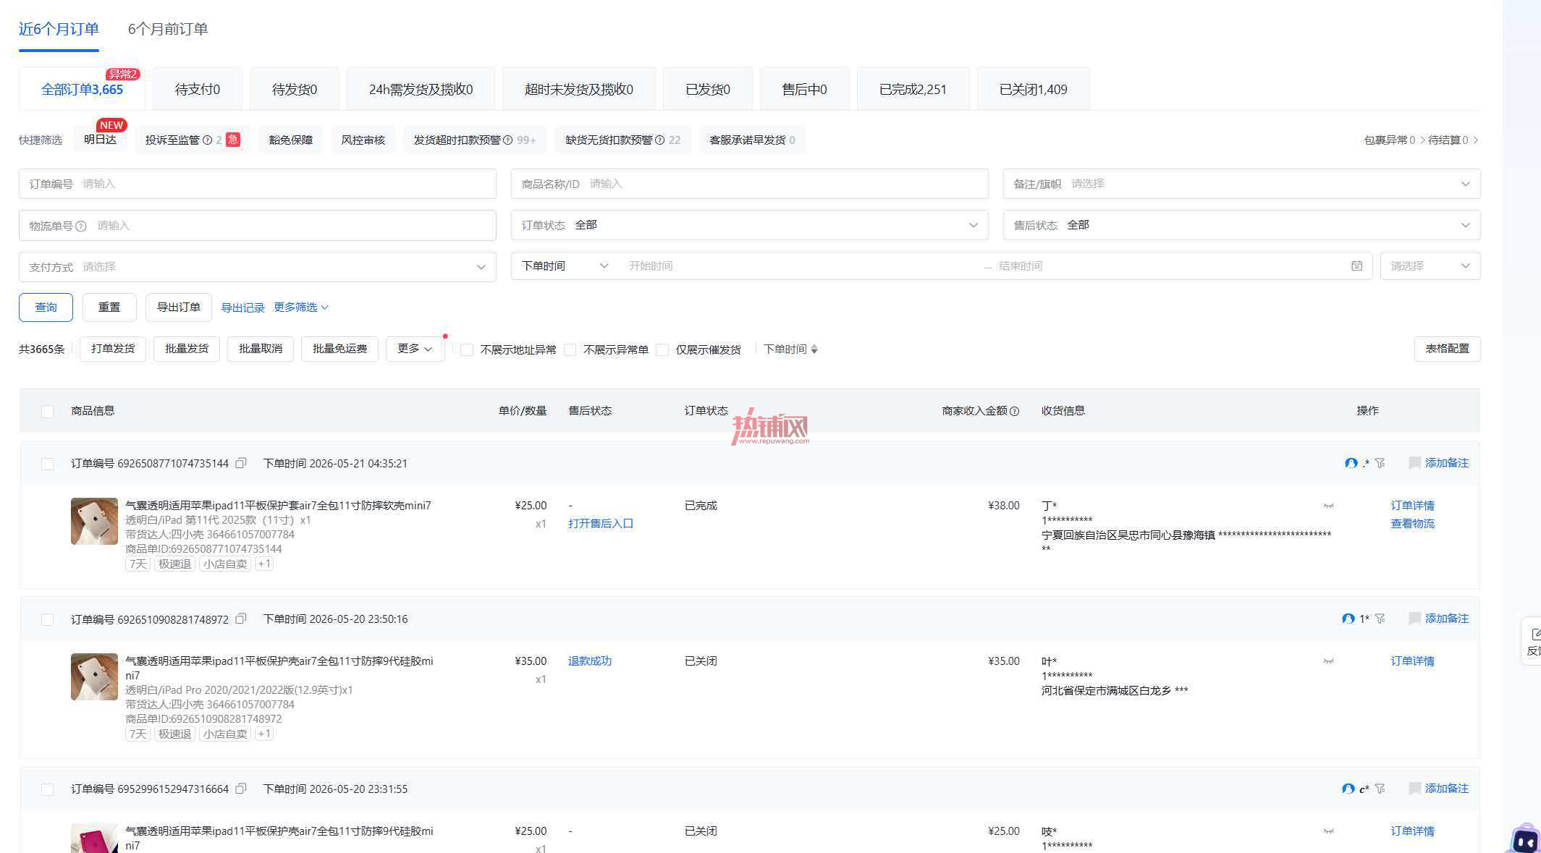Copy order number 6926510908281748972 via copy icon
The width and height of the screenshot is (1541, 853).
tap(241, 619)
